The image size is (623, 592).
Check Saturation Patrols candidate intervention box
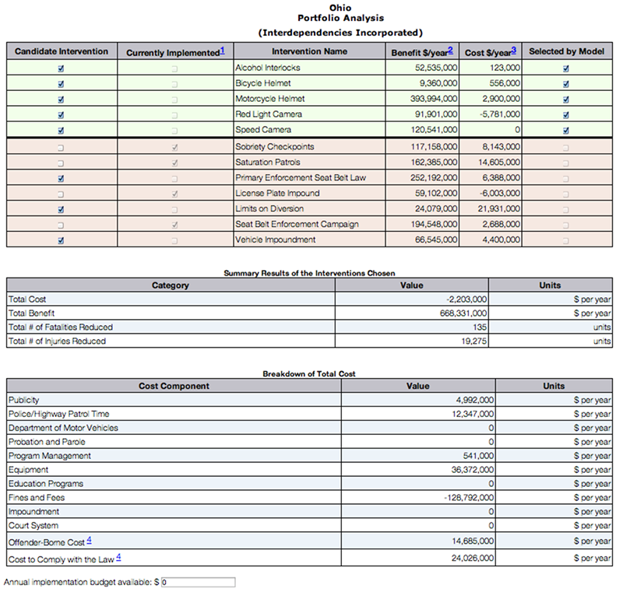tap(61, 163)
